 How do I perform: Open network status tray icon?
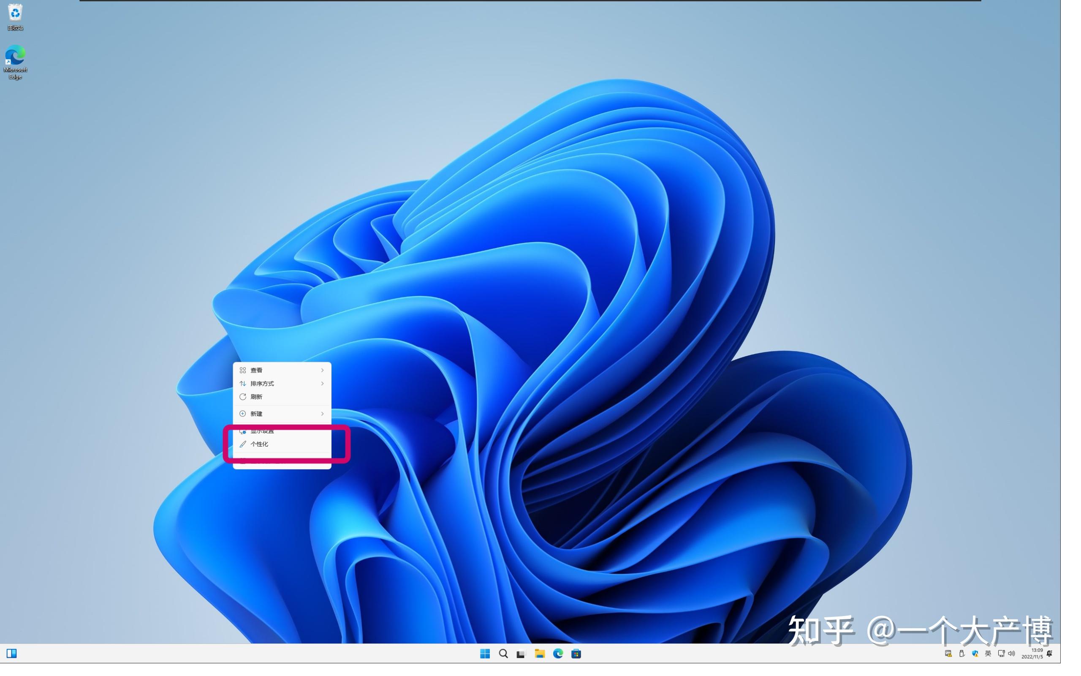pos(1001,654)
